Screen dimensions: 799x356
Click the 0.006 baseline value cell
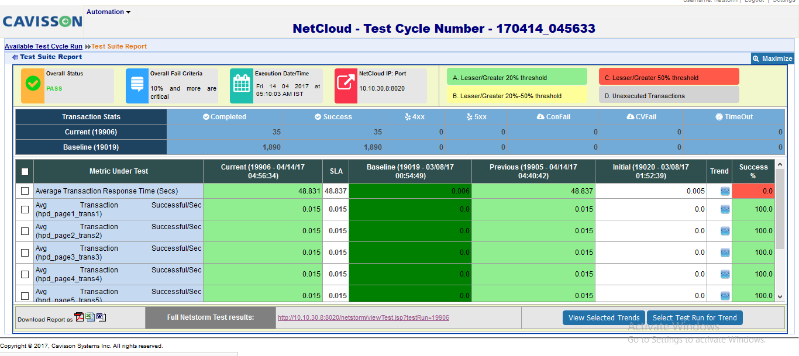(x=410, y=191)
